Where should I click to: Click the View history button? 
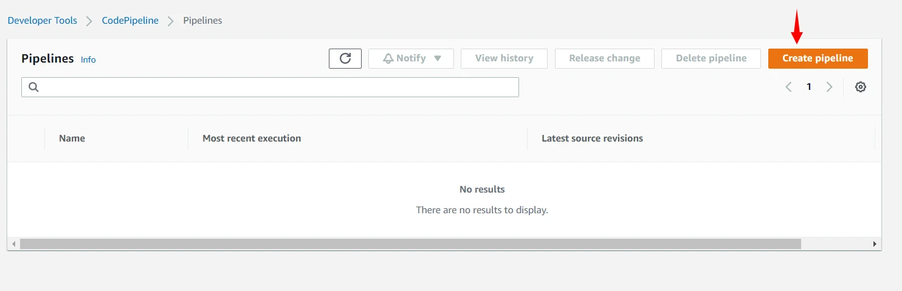(504, 58)
